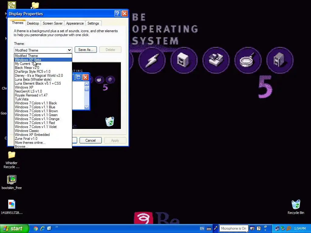311x233 pixels.
Task: Switch to the Desktop tab
Action: 33,23
